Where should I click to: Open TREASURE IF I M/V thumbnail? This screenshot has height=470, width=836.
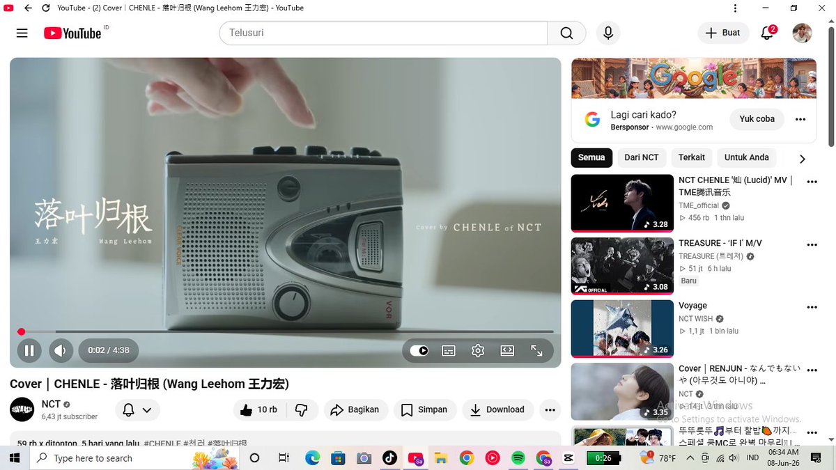pos(622,265)
